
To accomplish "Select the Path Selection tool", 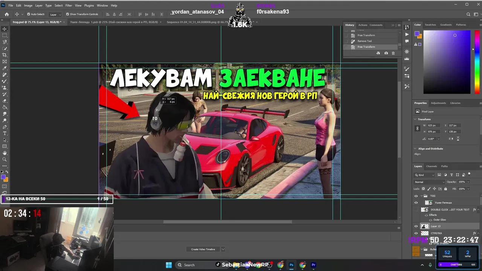I will tap(5, 140).
